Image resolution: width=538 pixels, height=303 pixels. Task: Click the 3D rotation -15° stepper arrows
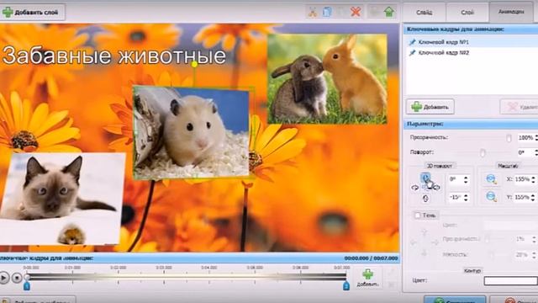coord(466,198)
